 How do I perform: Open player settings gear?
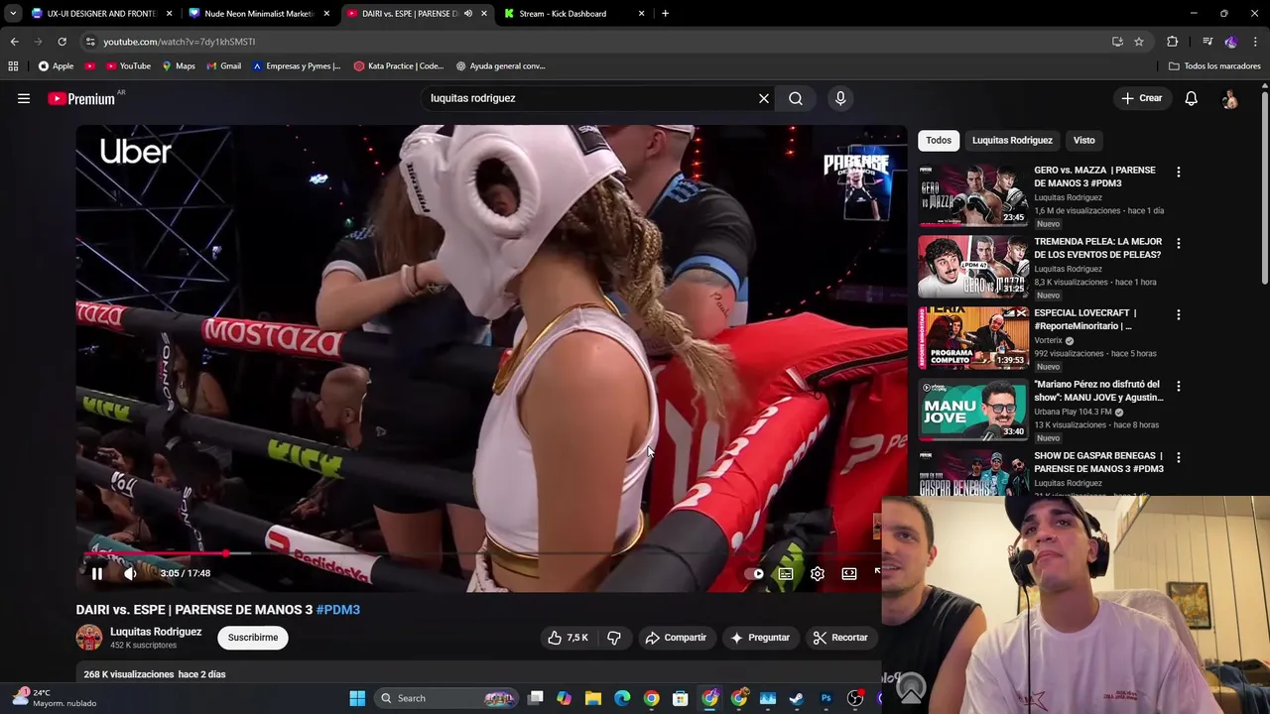click(818, 573)
